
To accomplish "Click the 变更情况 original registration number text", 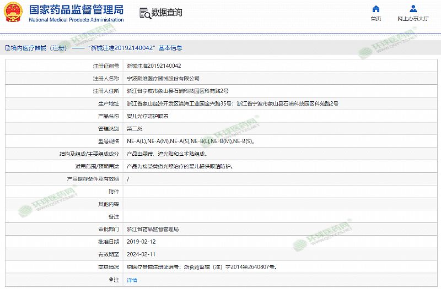I will point(201,267).
